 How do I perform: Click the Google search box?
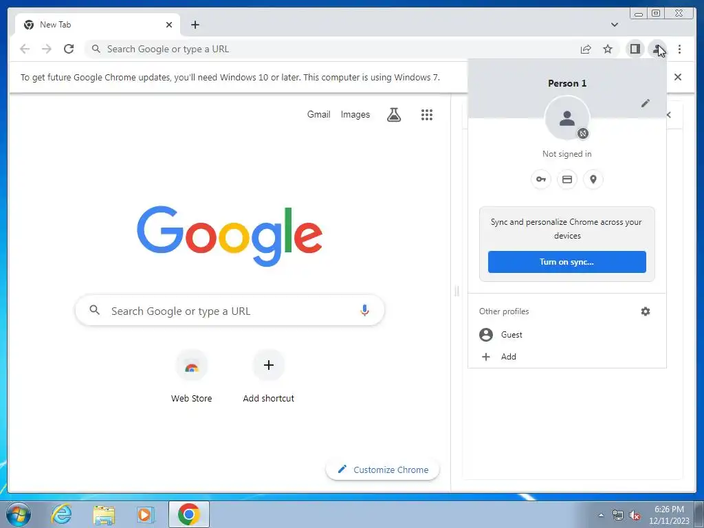[x=230, y=310]
